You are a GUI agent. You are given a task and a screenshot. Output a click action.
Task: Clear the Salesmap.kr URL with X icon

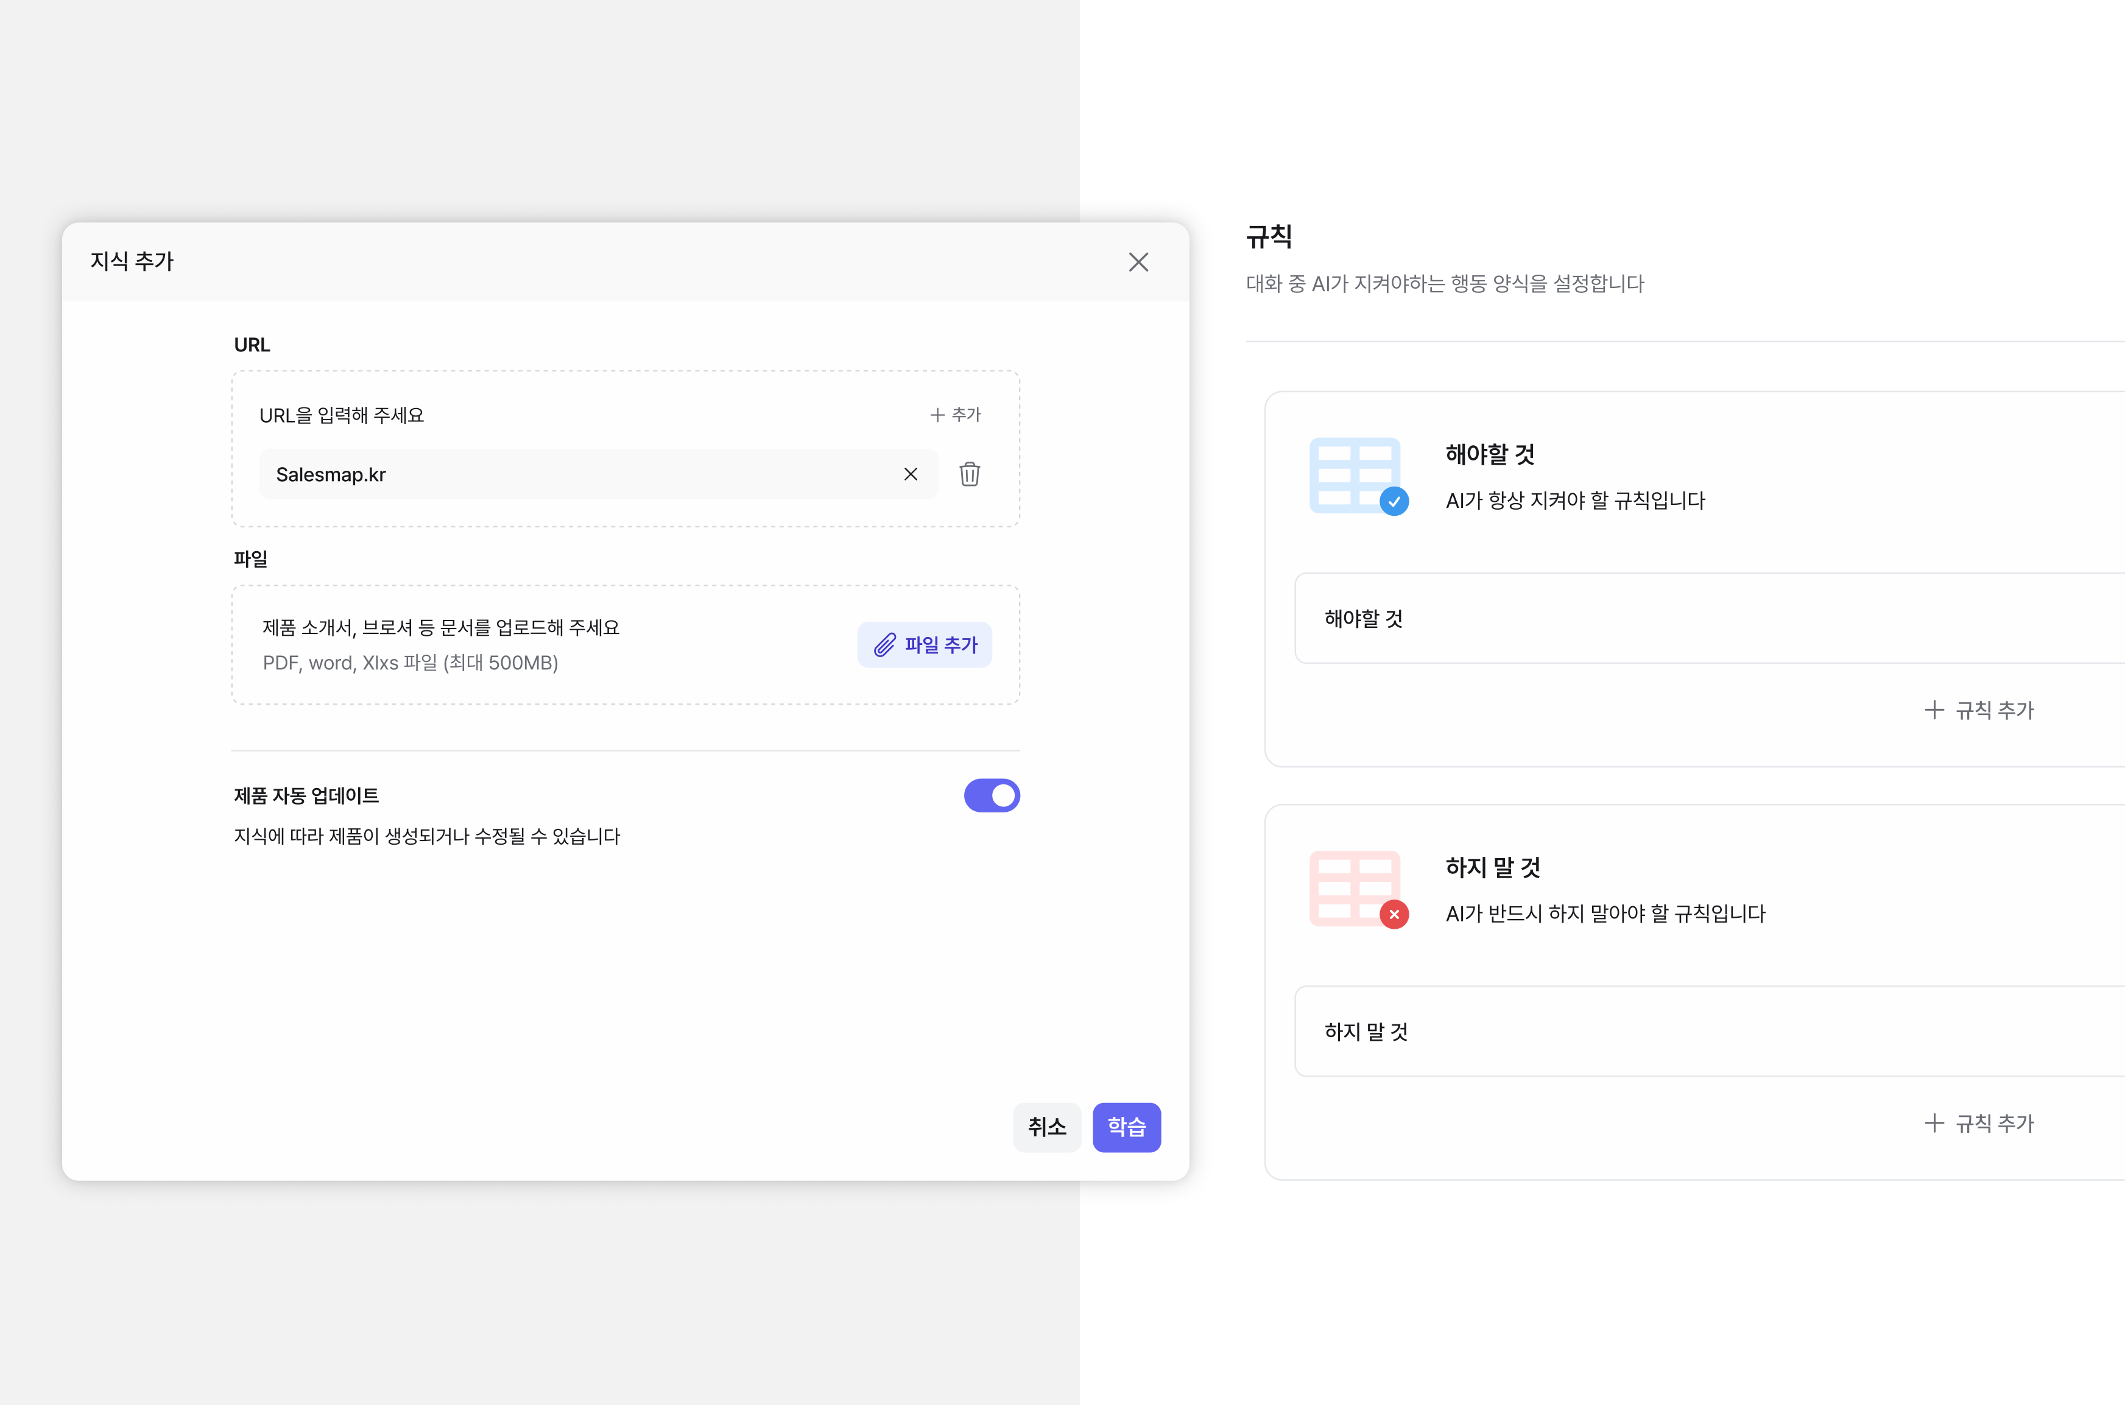click(x=910, y=474)
